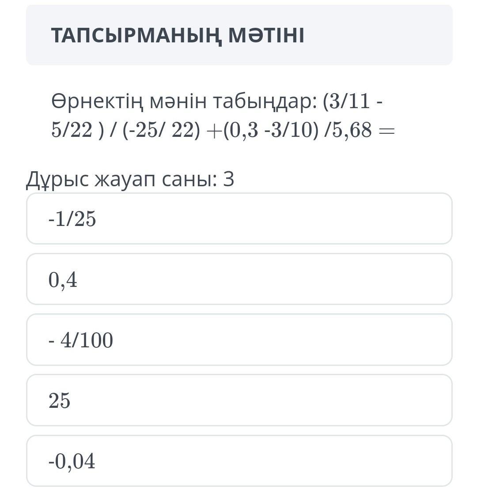Click the -0,04 text in last option

pyautogui.click(x=72, y=461)
